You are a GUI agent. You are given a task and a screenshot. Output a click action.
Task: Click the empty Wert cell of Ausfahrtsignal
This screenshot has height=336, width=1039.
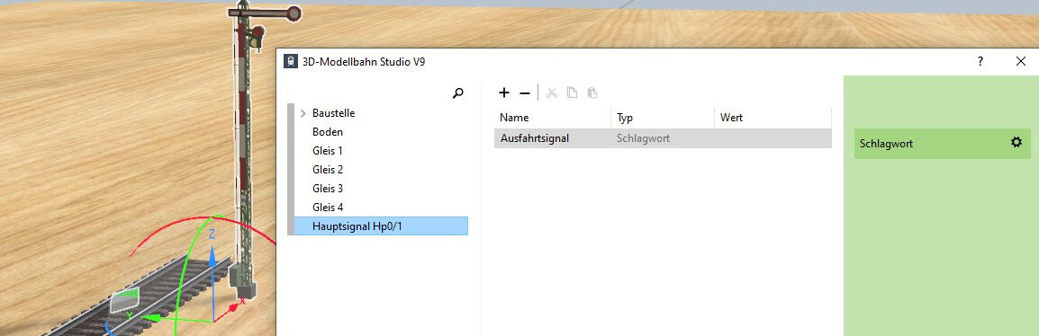coord(772,138)
